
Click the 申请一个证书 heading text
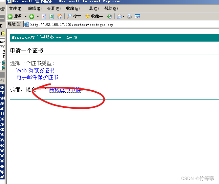pos(27,50)
